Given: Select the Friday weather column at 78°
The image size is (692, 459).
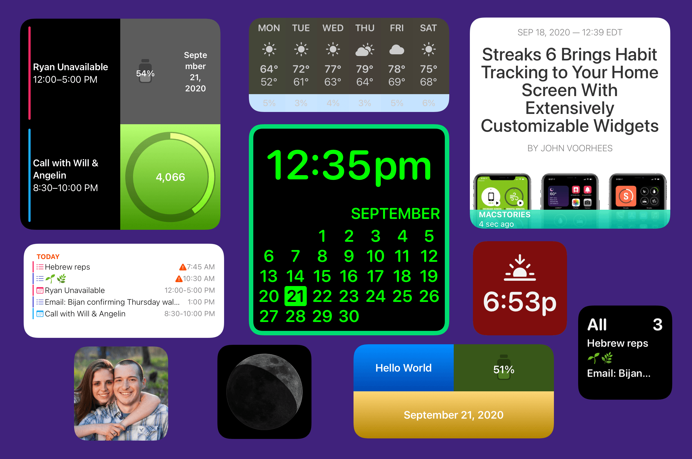Looking at the screenshot, I should pyautogui.click(x=398, y=72).
